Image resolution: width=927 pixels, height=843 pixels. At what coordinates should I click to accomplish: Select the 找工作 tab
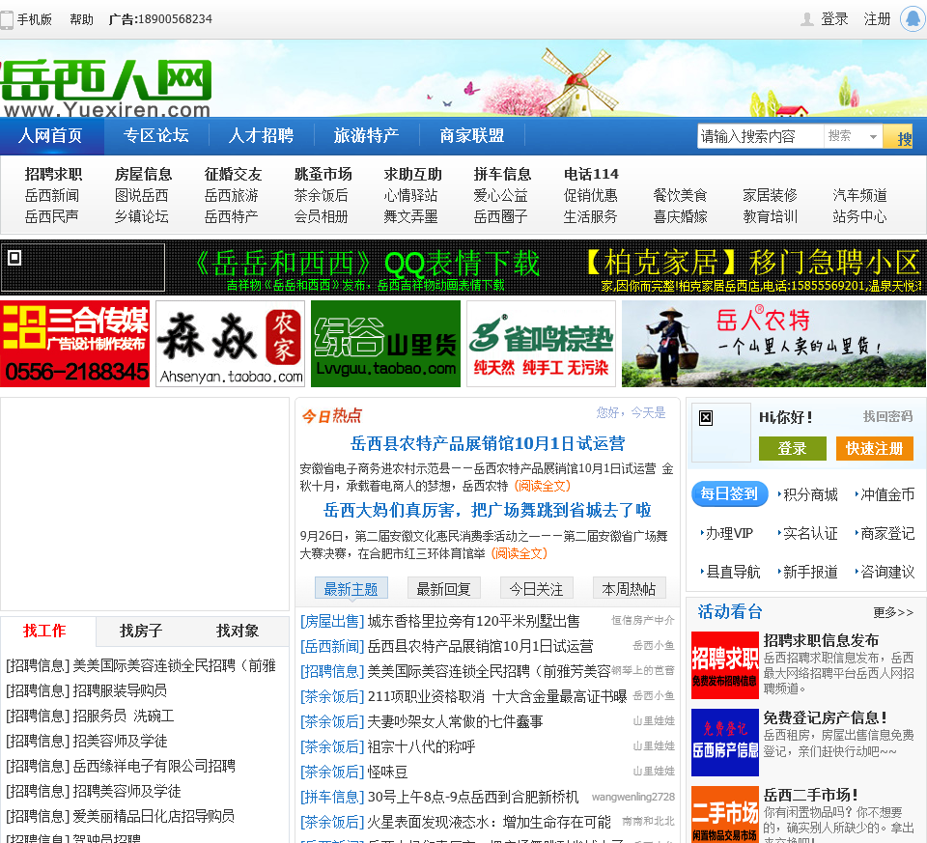45,631
